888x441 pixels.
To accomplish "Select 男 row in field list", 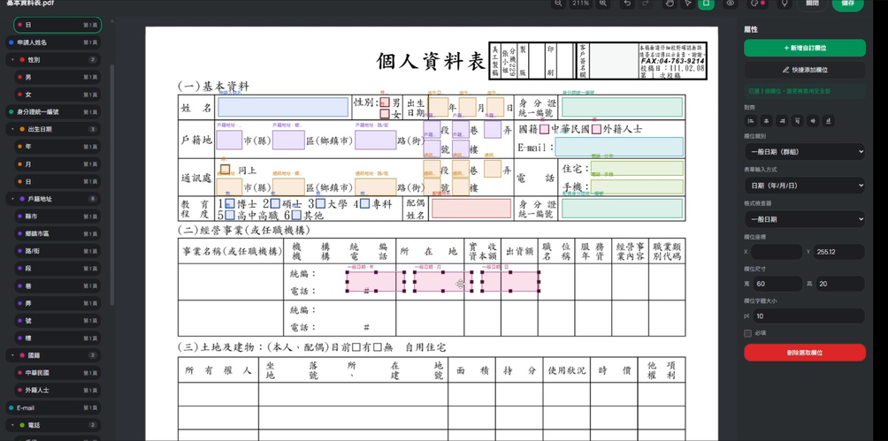I will (57, 77).
